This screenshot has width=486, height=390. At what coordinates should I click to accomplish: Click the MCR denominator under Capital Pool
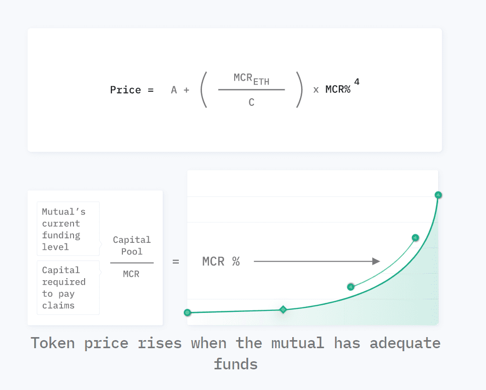pyautogui.click(x=131, y=274)
